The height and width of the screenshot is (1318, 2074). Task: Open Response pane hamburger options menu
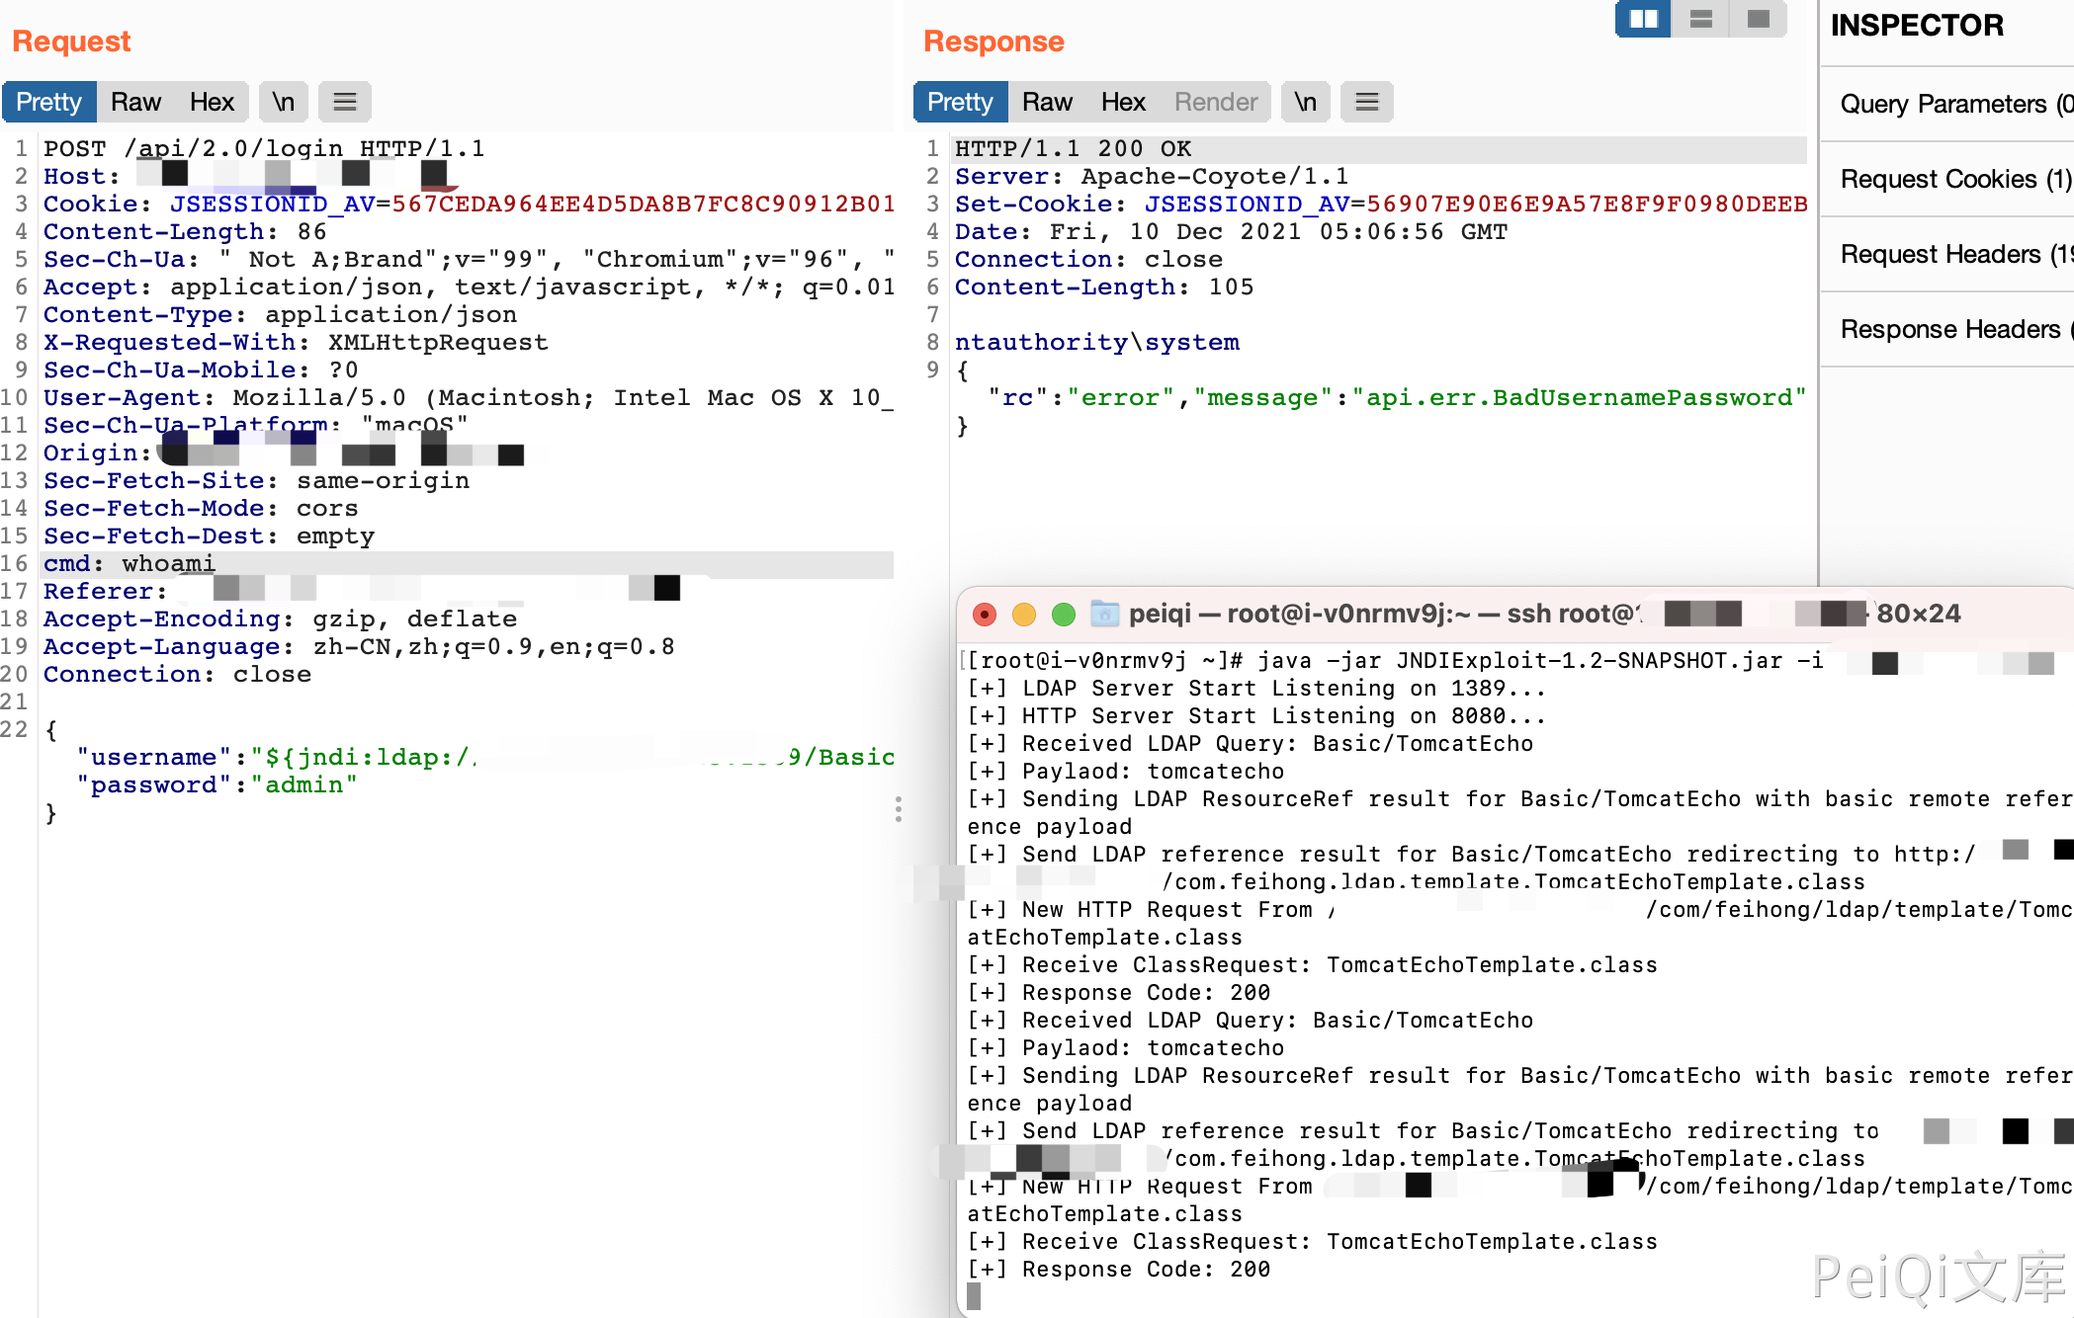coord(1366,102)
